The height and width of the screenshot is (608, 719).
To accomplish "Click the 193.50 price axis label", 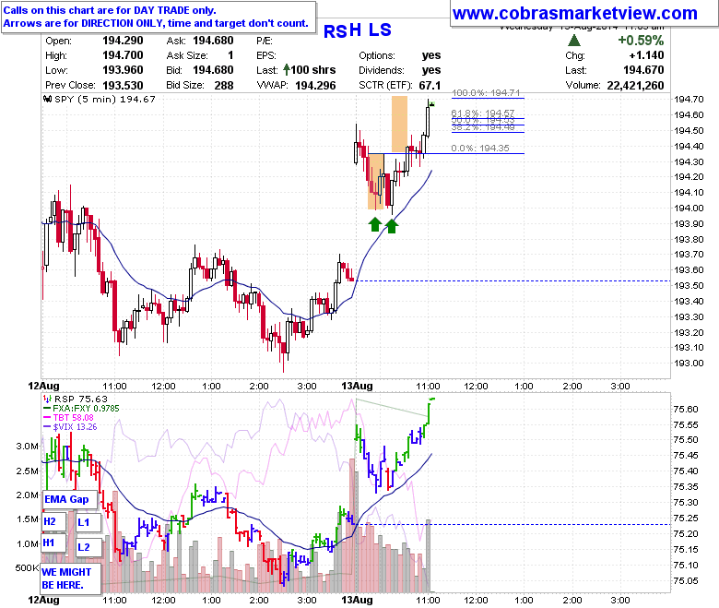I will (689, 285).
